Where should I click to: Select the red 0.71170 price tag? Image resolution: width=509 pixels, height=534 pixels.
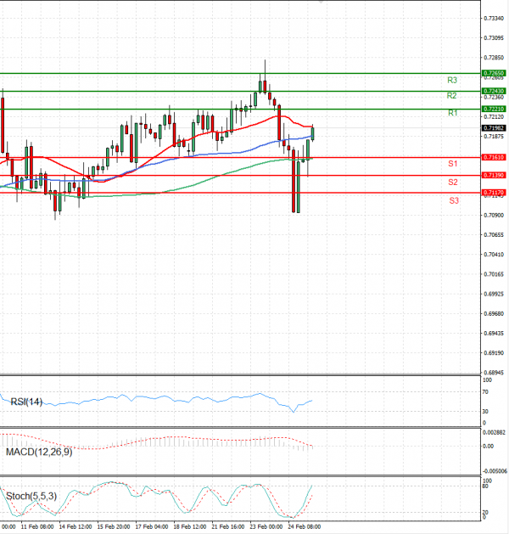(494, 193)
